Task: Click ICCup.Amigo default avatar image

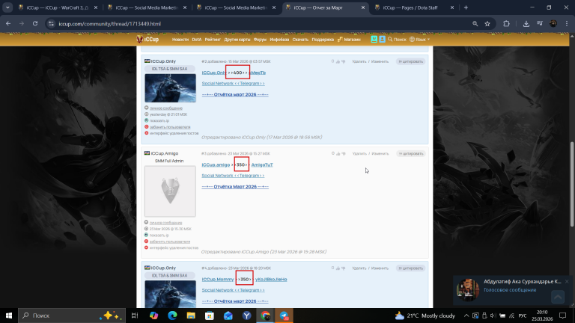Action: pos(170,191)
